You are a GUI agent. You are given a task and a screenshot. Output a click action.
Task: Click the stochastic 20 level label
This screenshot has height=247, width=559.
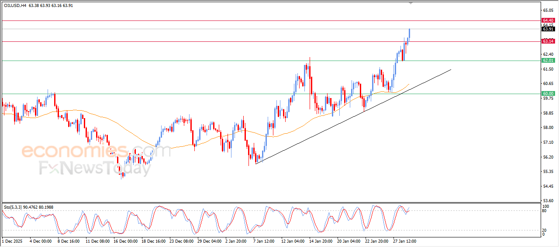(x=544, y=230)
